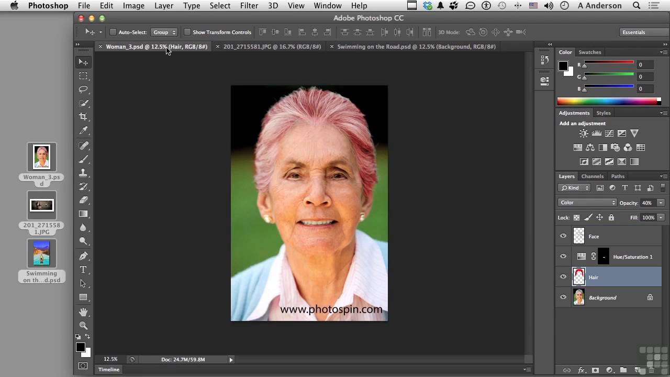
Task: Select the Gradient tool
Action: point(83,214)
